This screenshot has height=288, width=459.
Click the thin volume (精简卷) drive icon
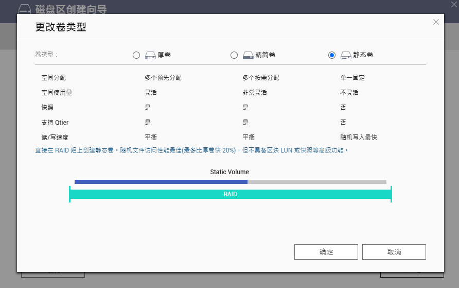pos(248,55)
